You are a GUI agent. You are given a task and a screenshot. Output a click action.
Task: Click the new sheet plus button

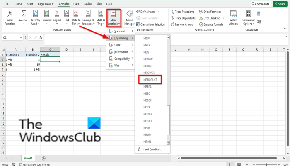(43, 158)
